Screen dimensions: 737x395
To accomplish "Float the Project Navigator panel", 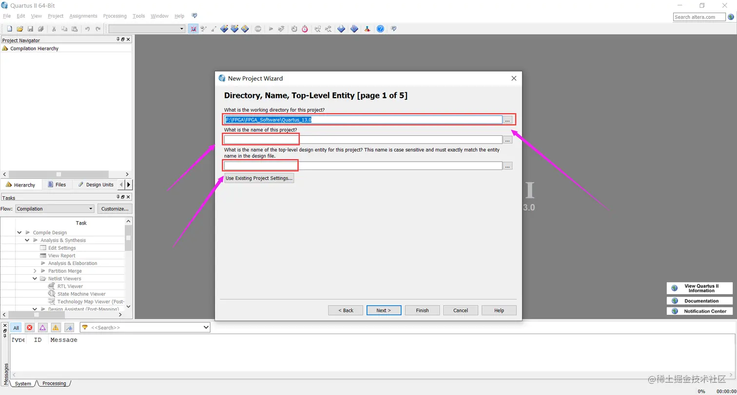I will coord(123,40).
